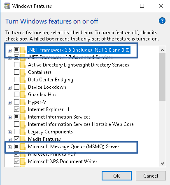The width and height of the screenshot is (170, 185).
Task: Click the scrollbar down arrow
Action: (162, 164)
